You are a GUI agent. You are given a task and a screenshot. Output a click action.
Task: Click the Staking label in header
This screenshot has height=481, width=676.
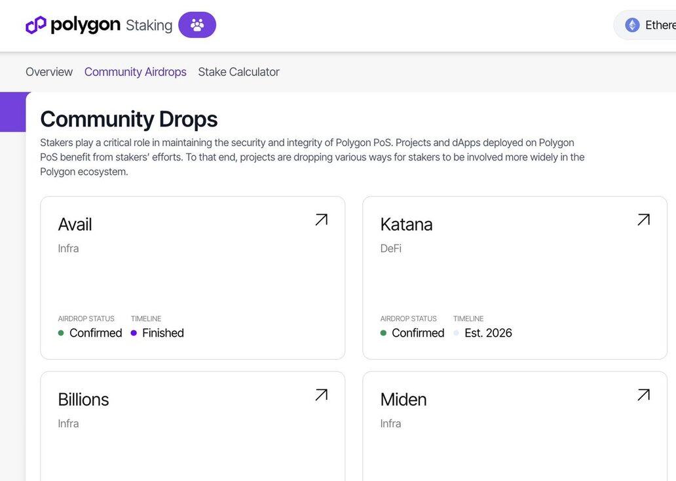tap(149, 26)
